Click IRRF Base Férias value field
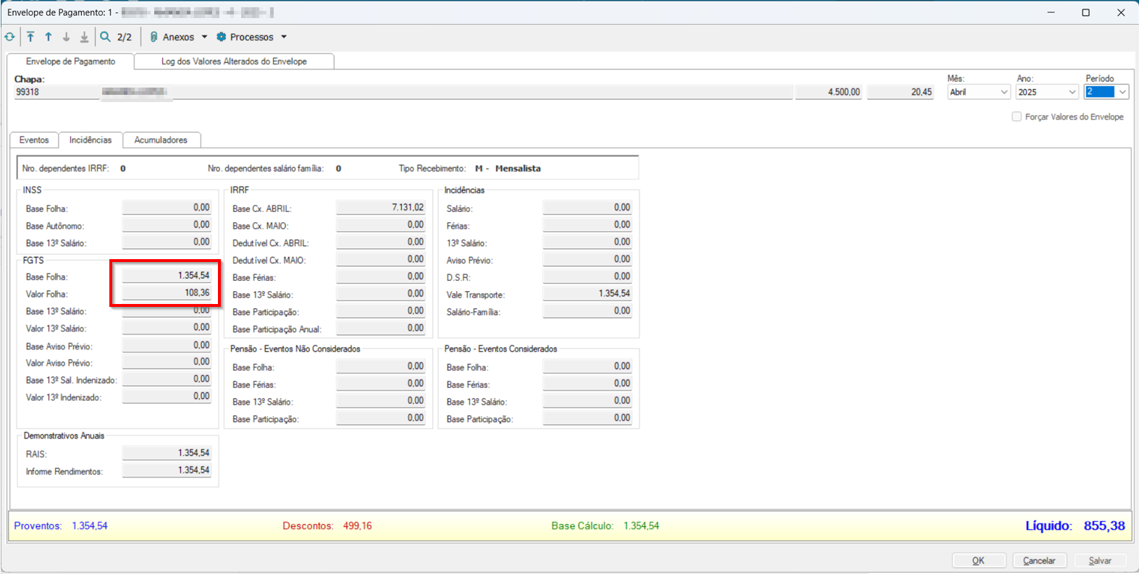Viewport: 1139px width, 574px height. pyautogui.click(x=380, y=277)
